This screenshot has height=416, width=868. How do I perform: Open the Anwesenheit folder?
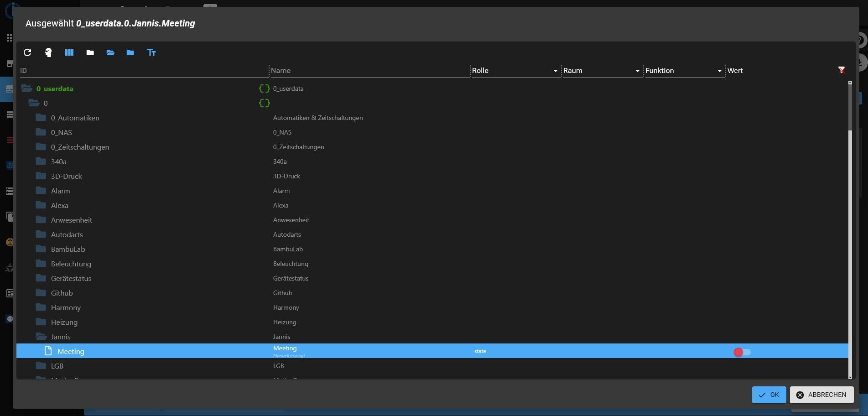41,220
